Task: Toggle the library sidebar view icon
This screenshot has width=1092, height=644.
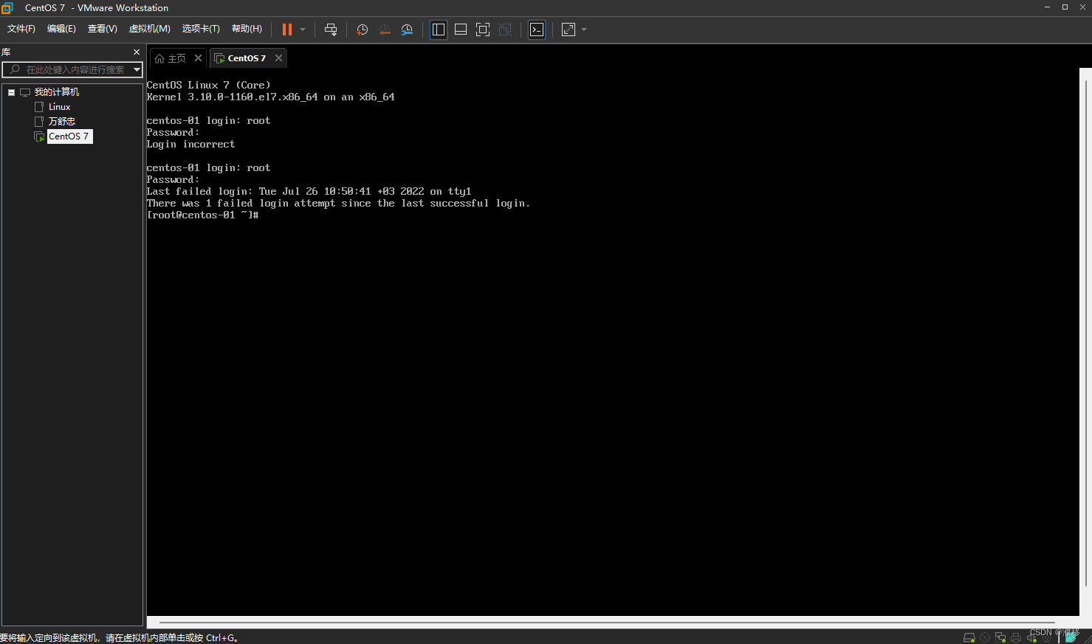Action: click(x=439, y=30)
